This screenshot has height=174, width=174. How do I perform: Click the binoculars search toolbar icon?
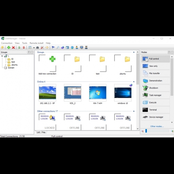click(37, 48)
